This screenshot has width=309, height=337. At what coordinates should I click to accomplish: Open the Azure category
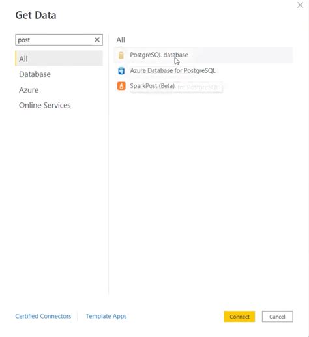(29, 90)
